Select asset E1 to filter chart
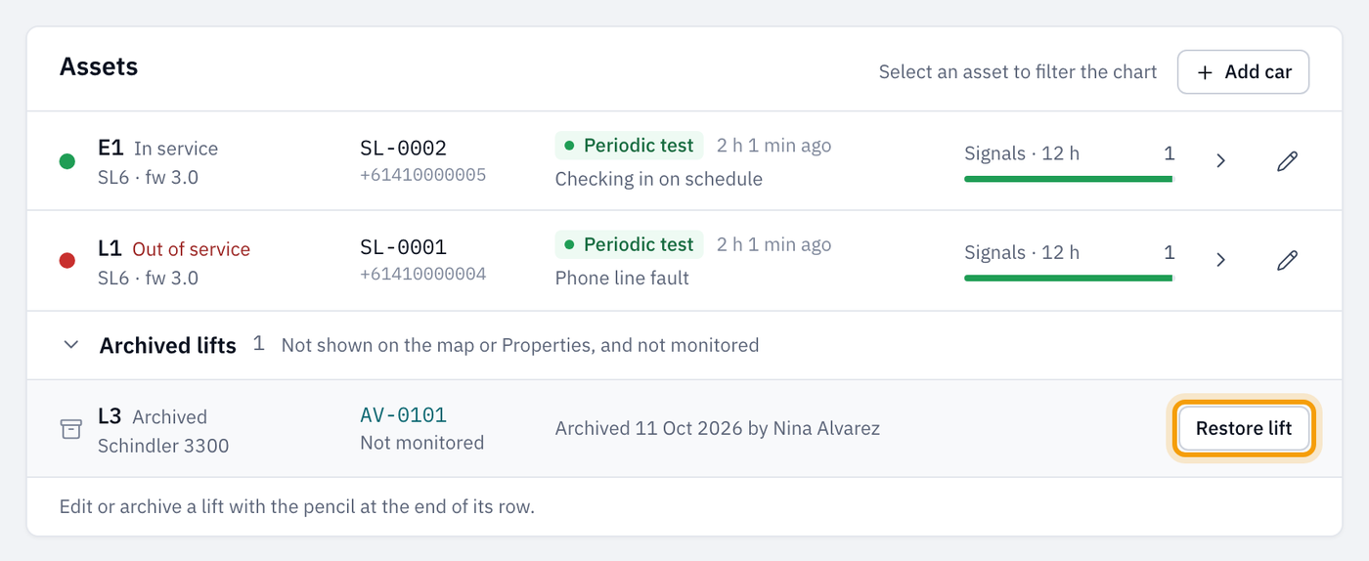Image resolution: width=1369 pixels, height=561 pixels. [x=684, y=161]
